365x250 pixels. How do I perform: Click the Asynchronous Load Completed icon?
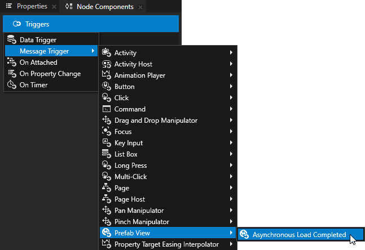[x=244, y=234]
